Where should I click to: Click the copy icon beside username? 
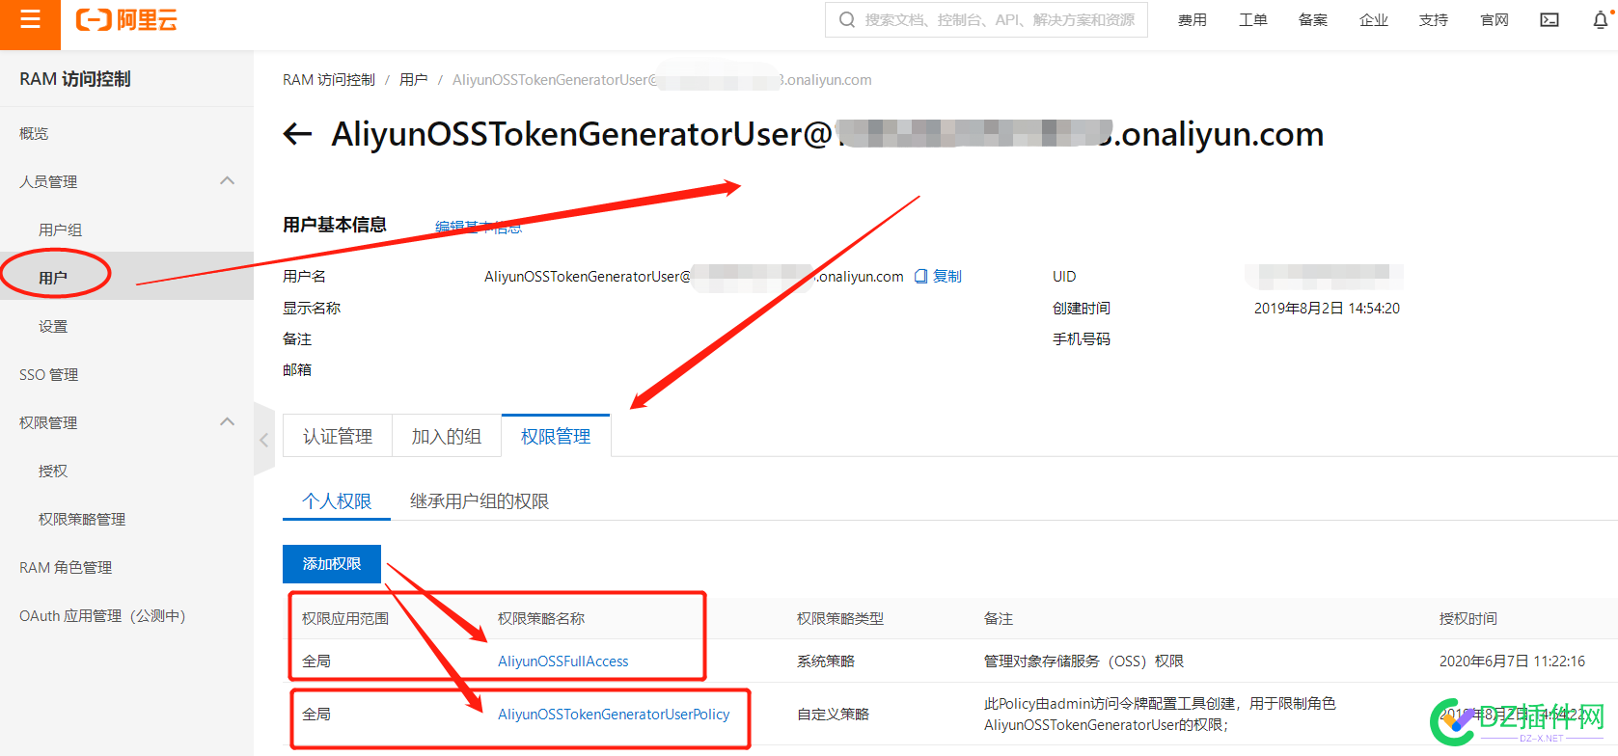[920, 276]
